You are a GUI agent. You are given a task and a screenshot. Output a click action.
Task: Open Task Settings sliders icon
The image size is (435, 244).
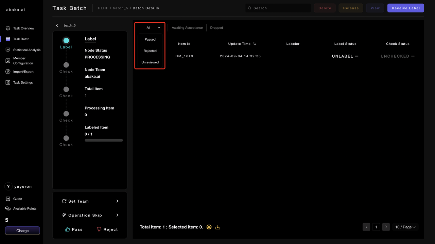pyautogui.click(x=8, y=83)
